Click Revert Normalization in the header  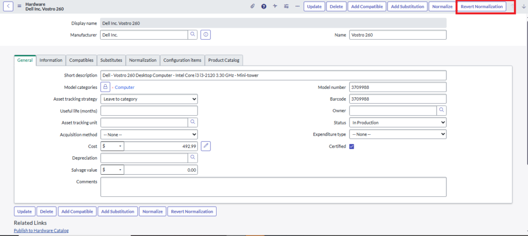[x=482, y=6]
